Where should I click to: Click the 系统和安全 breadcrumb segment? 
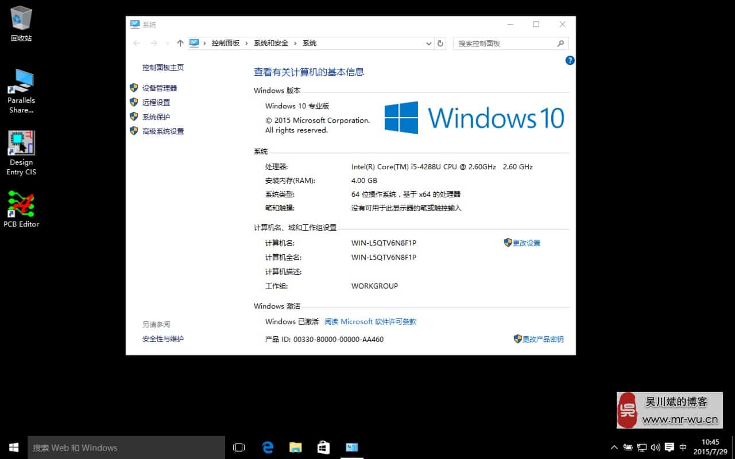[271, 43]
